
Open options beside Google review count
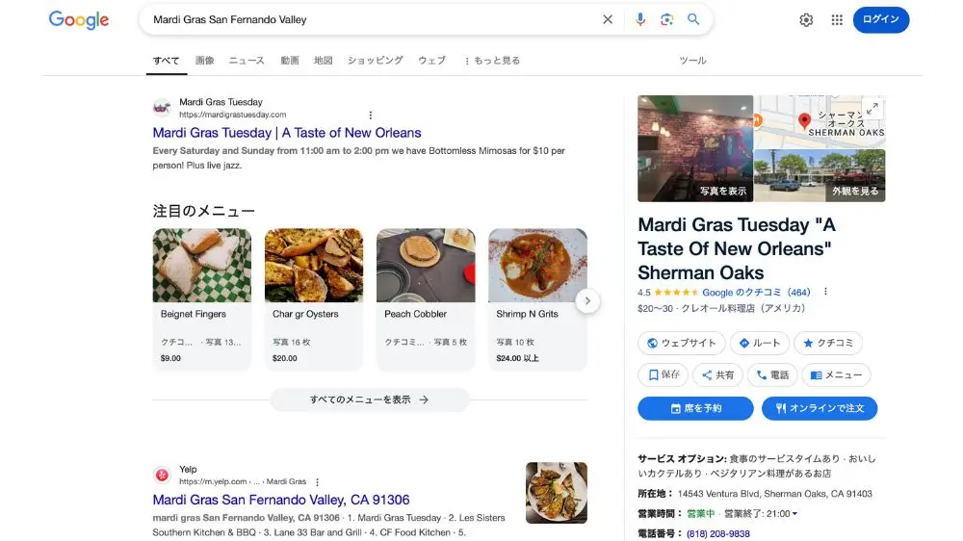click(x=825, y=292)
